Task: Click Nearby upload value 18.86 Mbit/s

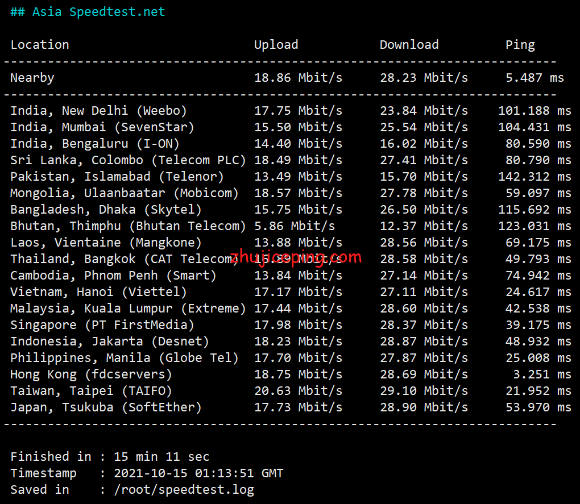Action: click(x=298, y=78)
